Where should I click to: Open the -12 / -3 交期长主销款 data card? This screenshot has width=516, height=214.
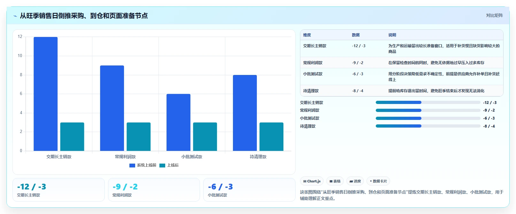pyautogui.click(x=58, y=190)
